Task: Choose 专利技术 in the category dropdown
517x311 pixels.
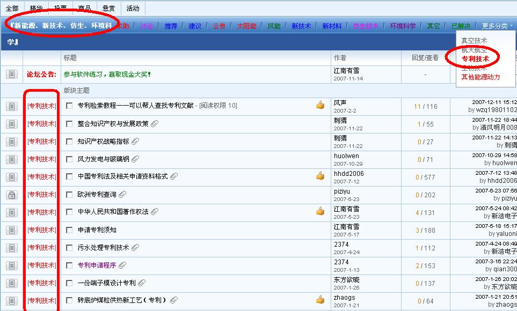Action: coord(475,59)
